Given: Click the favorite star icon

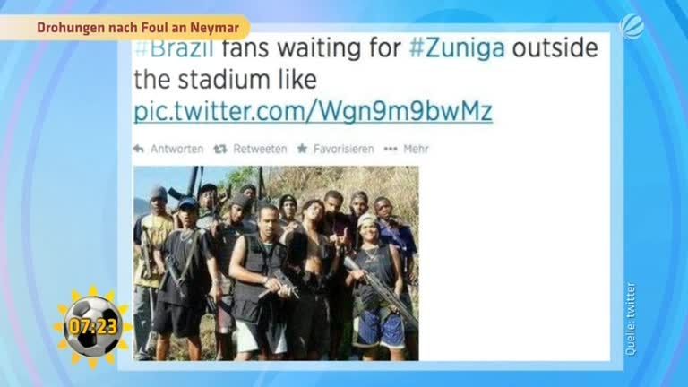Looking at the screenshot, I should coord(302,149).
